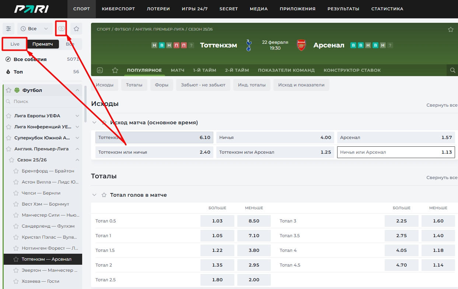
Task: Switch to the 1-й тайм tab
Action: pyautogui.click(x=204, y=70)
